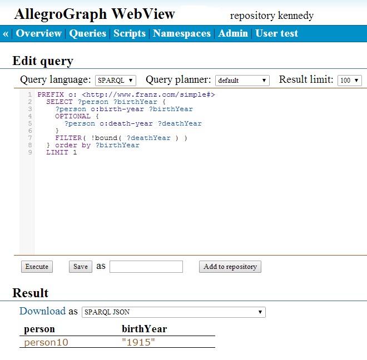Screen dimensions: 367x360
Task: Click the Execute button
Action: (x=37, y=267)
